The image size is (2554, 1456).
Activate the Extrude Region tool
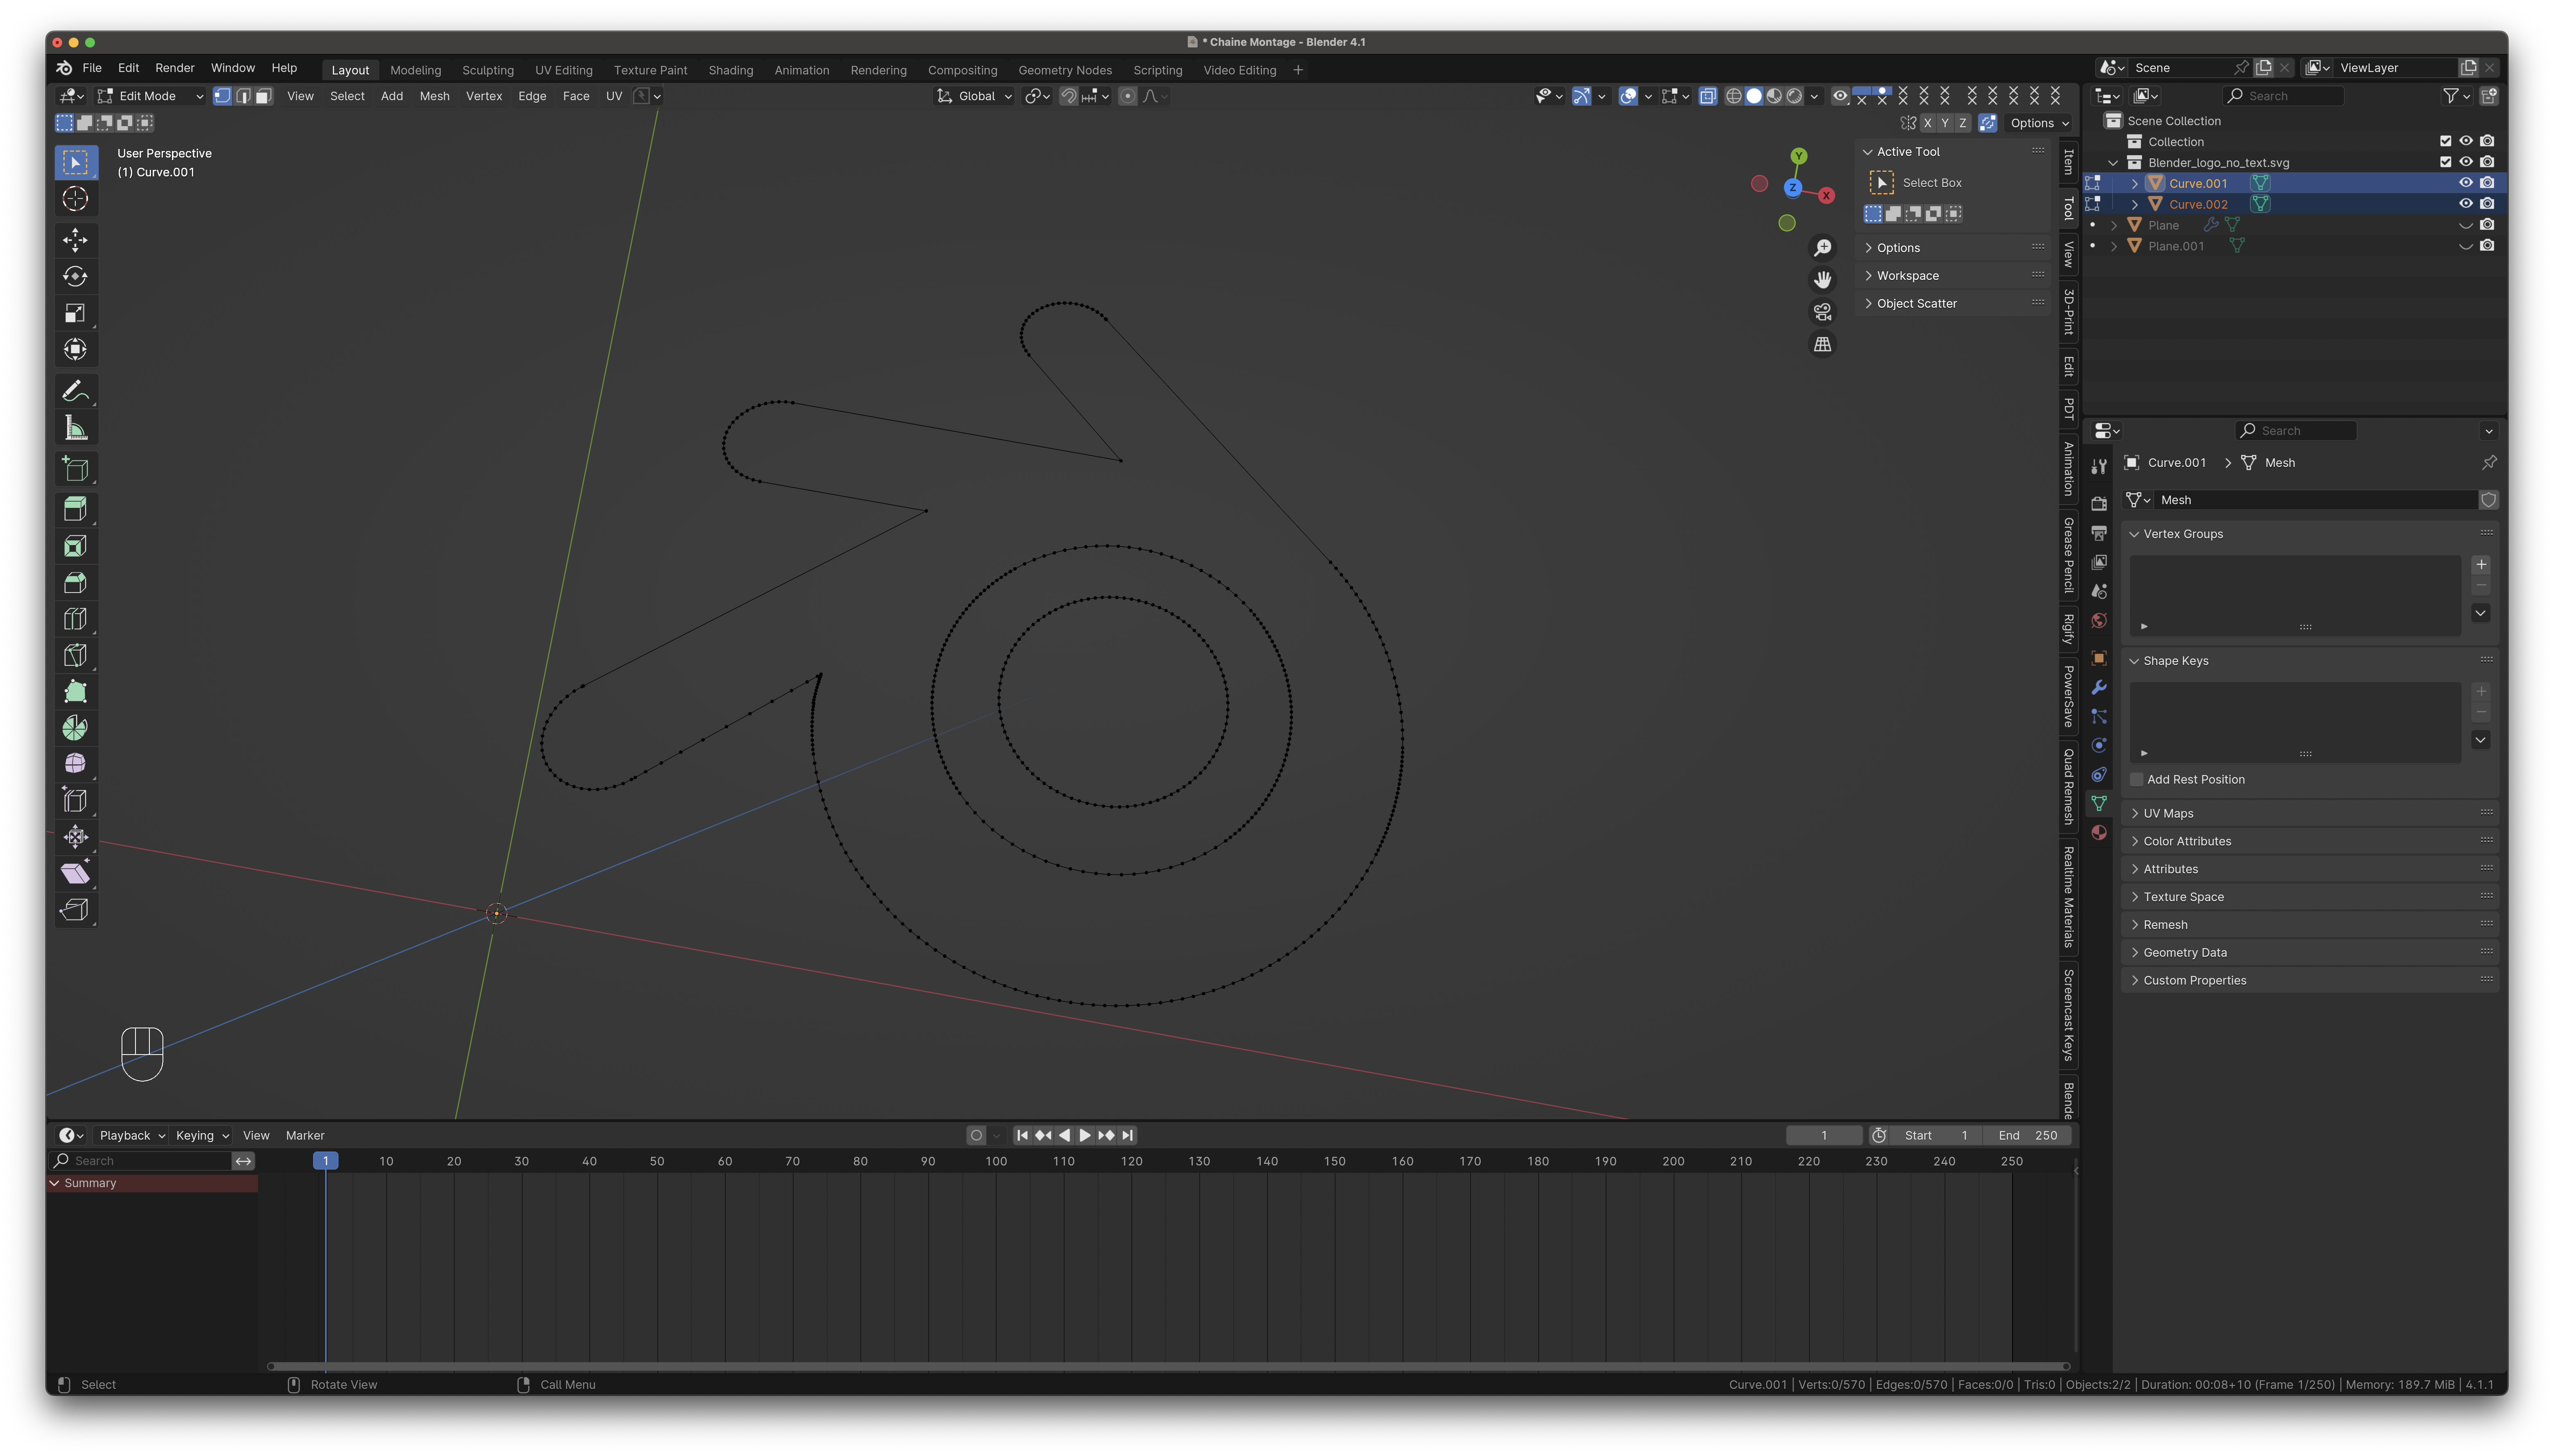tap(75, 509)
